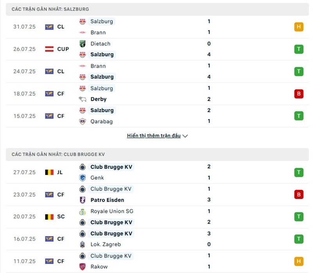Screen dimensions: 313x273
Task: Click the Qarabag team crest
Action: (83, 121)
